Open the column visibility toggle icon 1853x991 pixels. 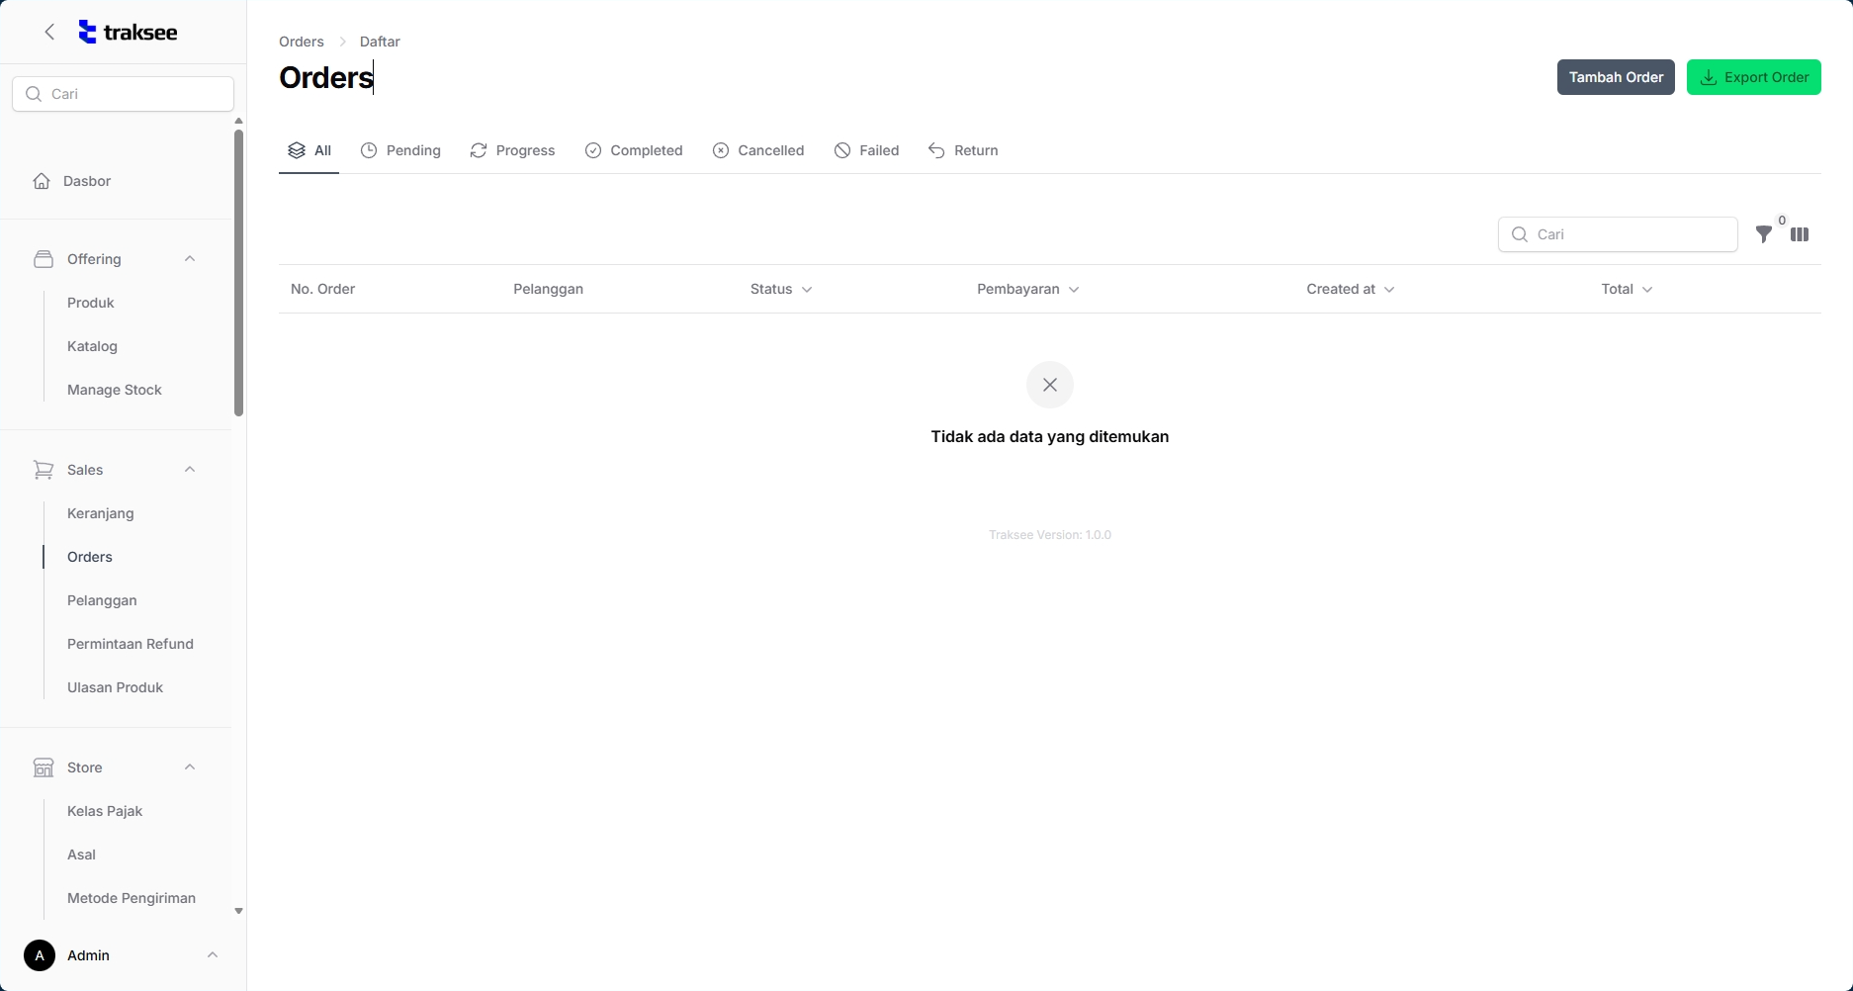tap(1800, 234)
